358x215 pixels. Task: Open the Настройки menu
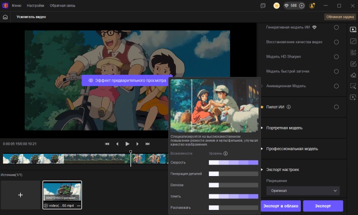tap(35, 6)
